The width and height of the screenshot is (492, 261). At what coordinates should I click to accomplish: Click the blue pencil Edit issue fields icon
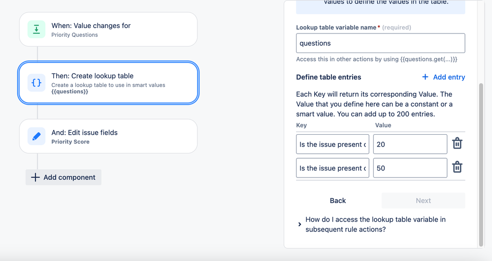(x=36, y=136)
